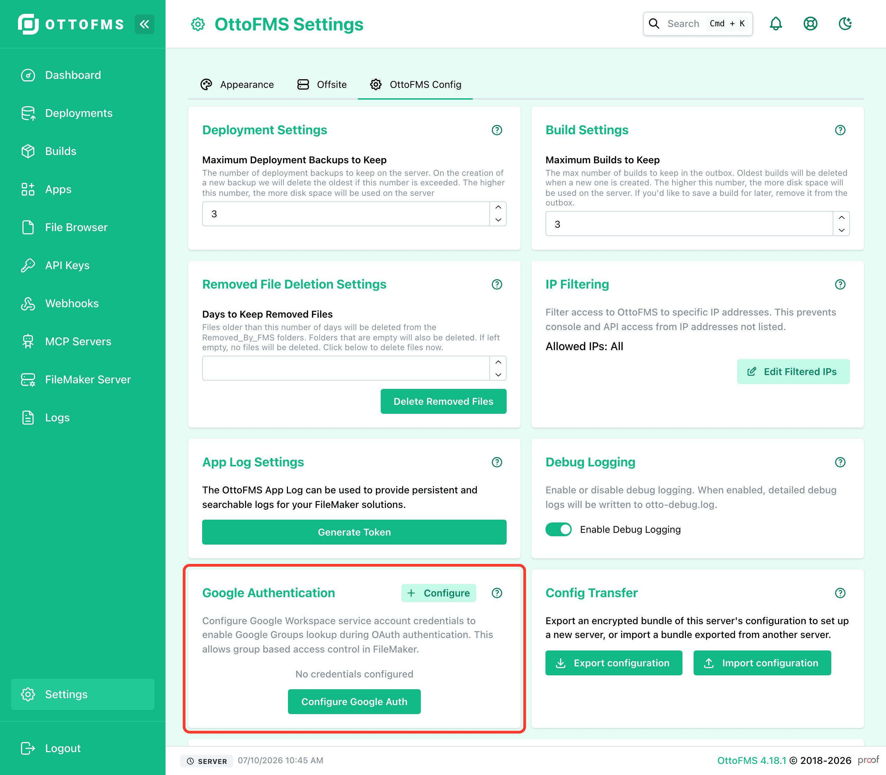Screen dimensions: 886x775
Task: Switch to the Offsite tab
Action: [322, 85]
